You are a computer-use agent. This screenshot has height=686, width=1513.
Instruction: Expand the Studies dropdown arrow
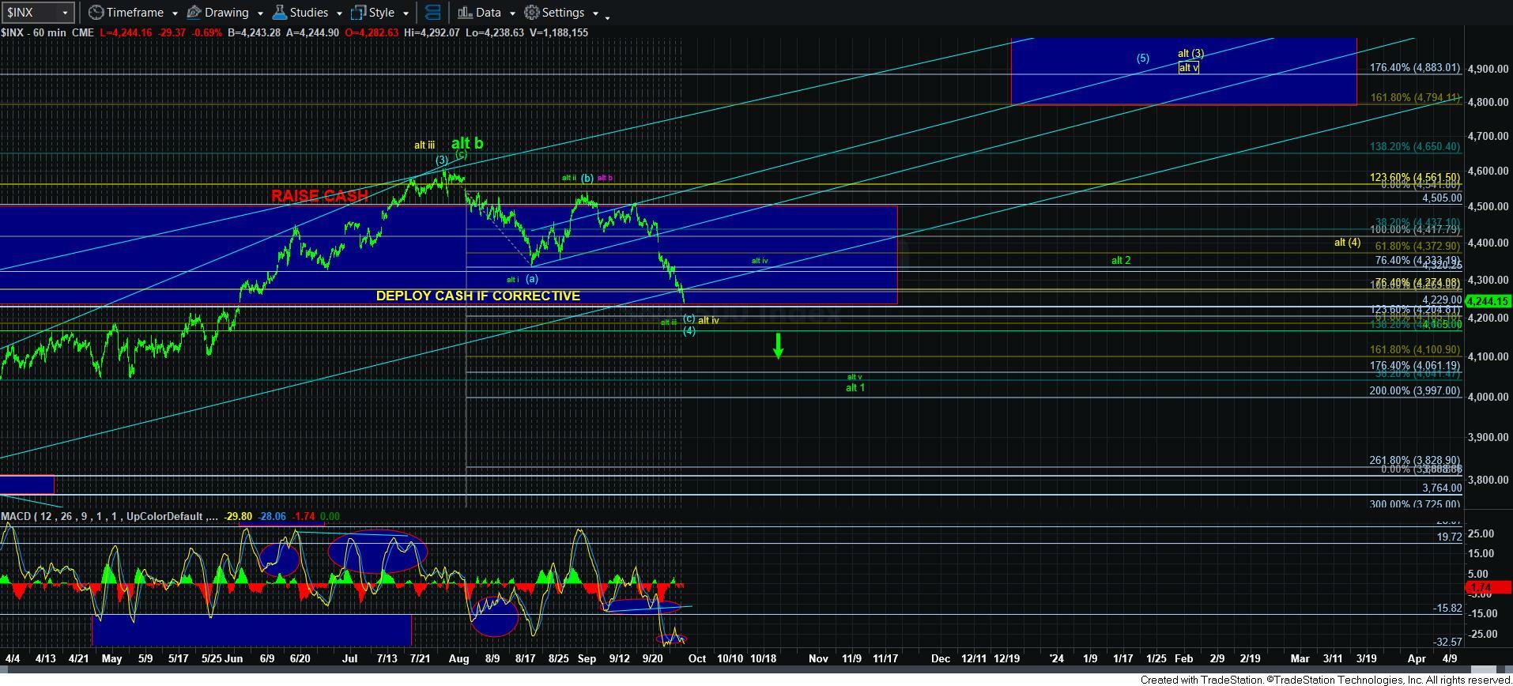(339, 13)
